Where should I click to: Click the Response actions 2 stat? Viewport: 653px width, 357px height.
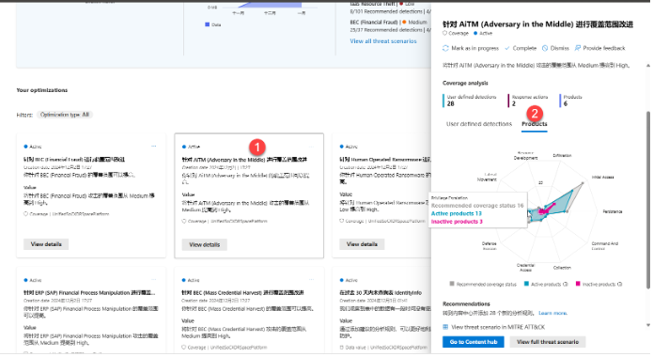pyautogui.click(x=529, y=101)
